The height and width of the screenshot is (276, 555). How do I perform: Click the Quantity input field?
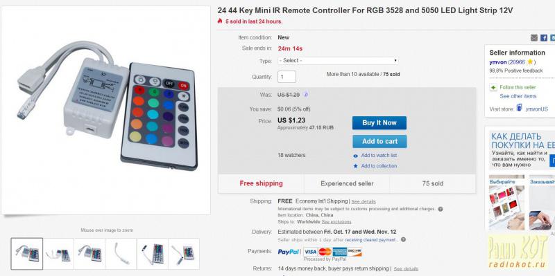pyautogui.click(x=287, y=77)
